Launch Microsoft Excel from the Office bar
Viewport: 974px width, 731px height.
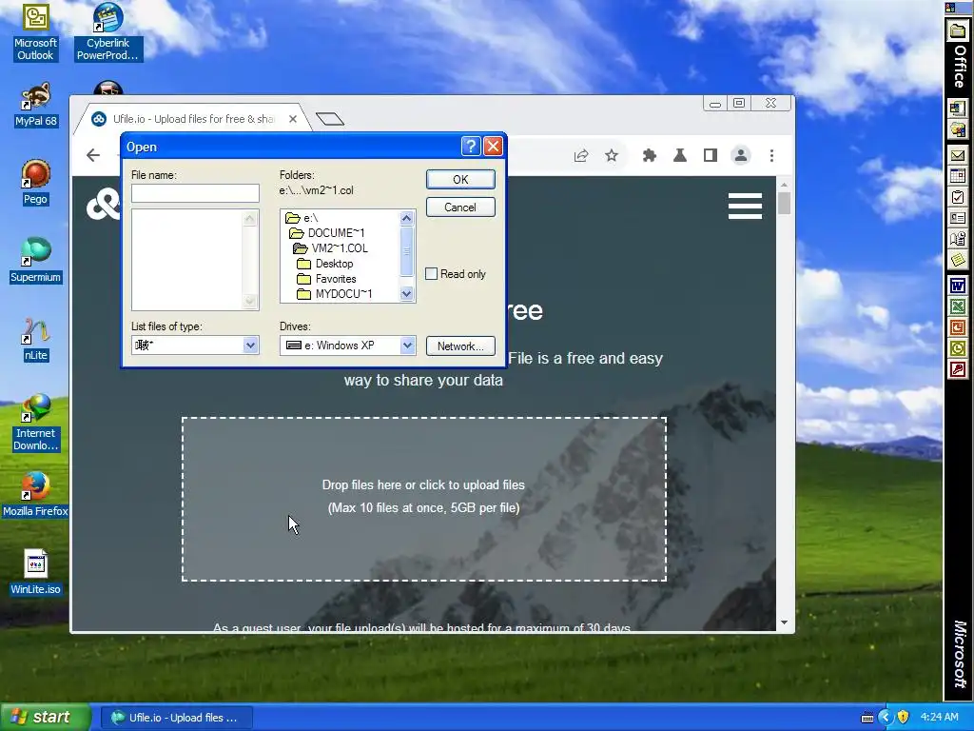click(x=957, y=307)
